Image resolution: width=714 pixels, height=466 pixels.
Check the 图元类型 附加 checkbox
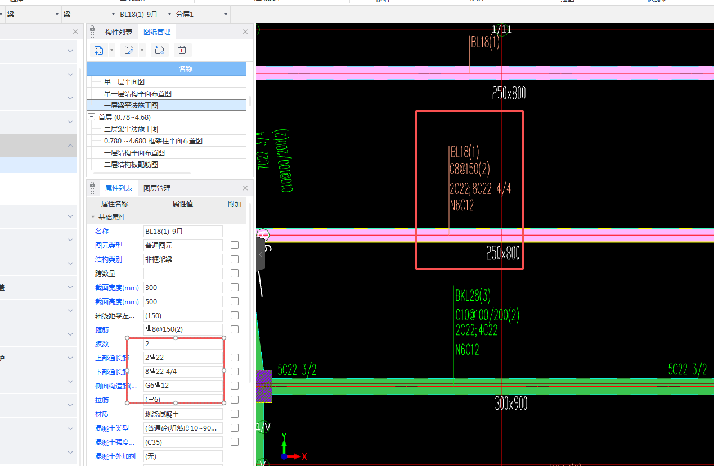tap(235, 245)
